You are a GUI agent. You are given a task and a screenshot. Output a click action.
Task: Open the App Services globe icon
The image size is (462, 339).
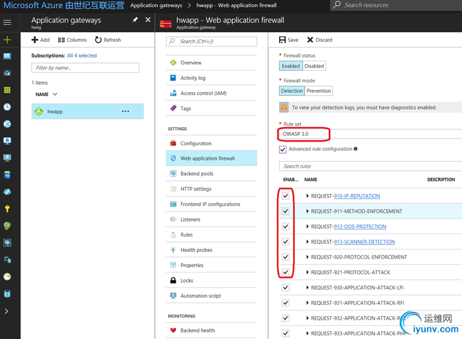[x=7, y=124]
